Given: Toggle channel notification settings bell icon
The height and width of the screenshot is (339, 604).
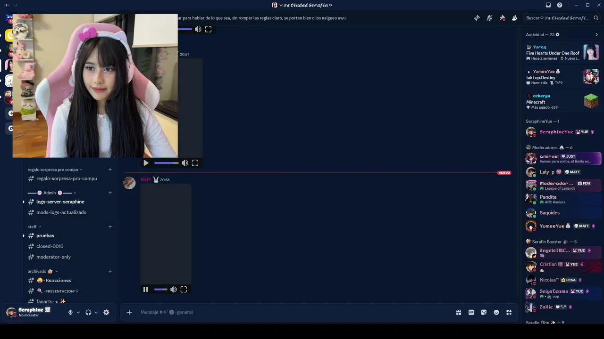Looking at the screenshot, I should 489,18.
